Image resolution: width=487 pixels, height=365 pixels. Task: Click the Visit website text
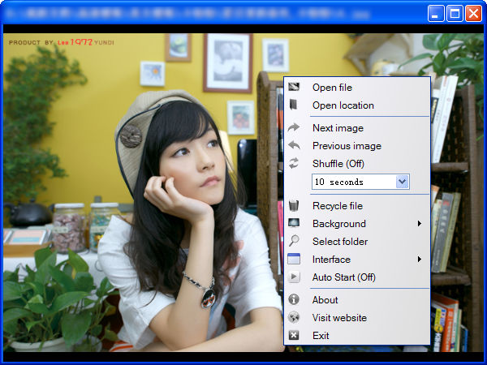click(339, 318)
